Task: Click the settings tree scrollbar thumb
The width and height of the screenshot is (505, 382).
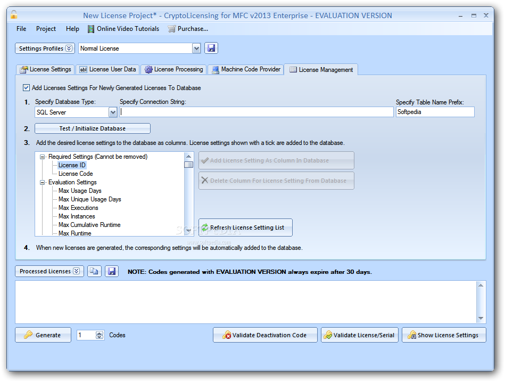Action: [188, 165]
